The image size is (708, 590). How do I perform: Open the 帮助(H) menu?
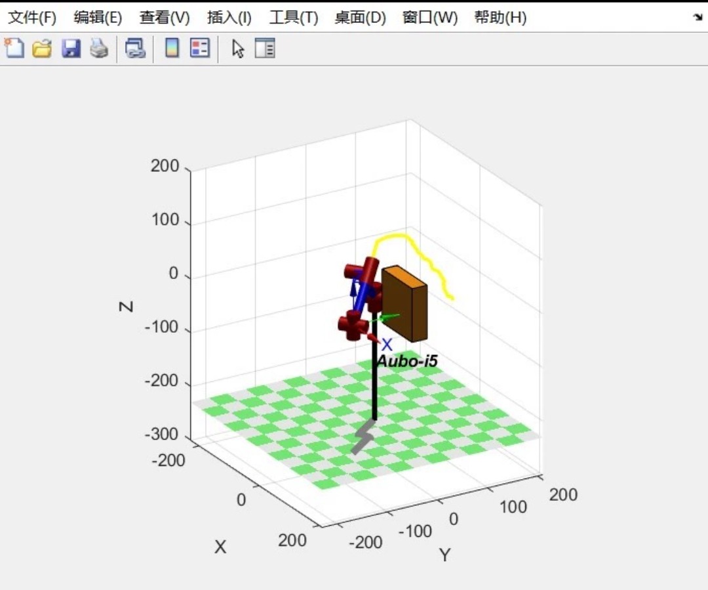pos(500,18)
